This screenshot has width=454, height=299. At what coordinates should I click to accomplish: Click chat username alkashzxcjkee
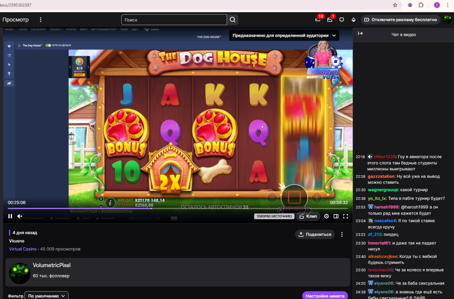point(382,257)
